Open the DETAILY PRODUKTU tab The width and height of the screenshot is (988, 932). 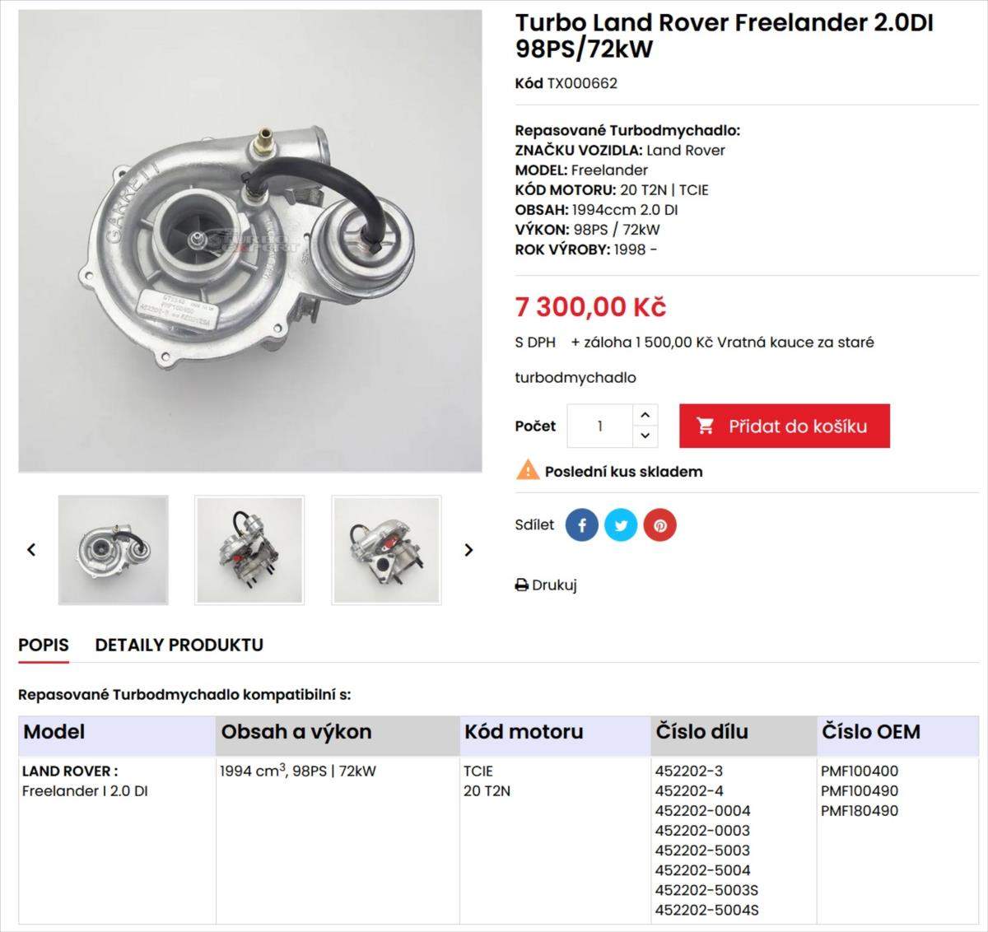click(x=179, y=645)
